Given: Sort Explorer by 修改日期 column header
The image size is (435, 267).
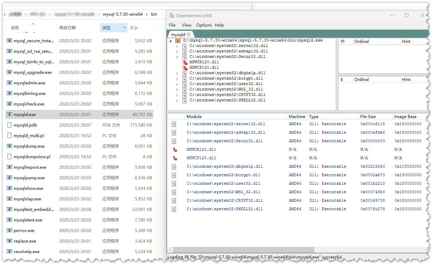Looking at the screenshot, I should pyautogui.click(x=67, y=28).
